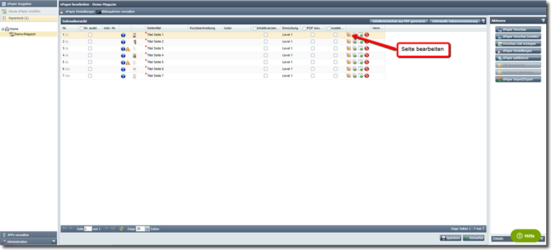Image resolution: width=551 pixels, height=250 pixels.
Task: Click the filter icon in Seitenübersicht header
Action: tap(483, 21)
